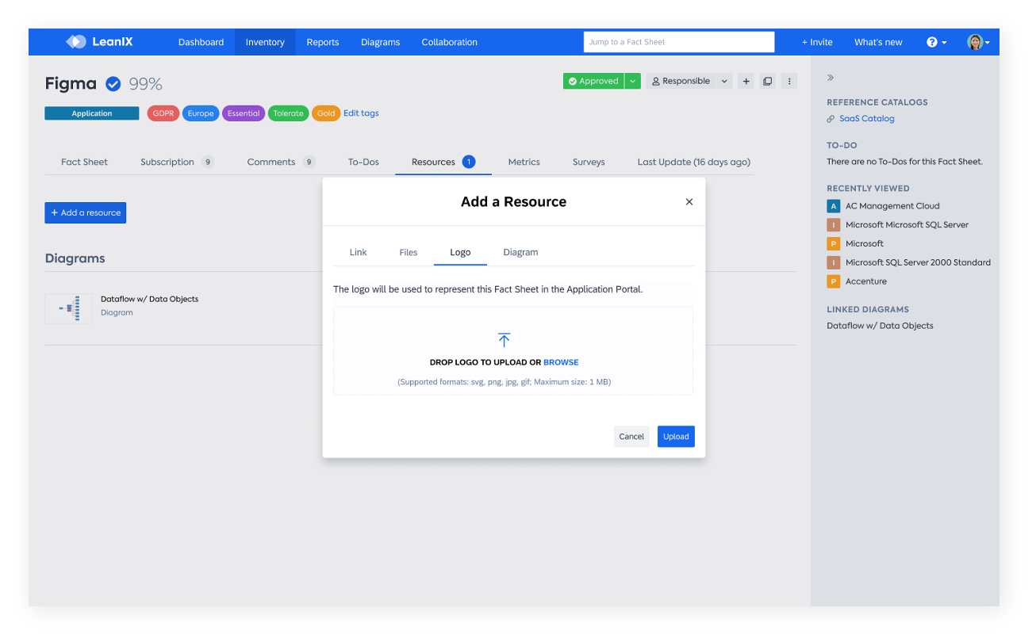This screenshot has height=642, width=1036.
Task: Click the 99% completion indicator
Action: 146,84
